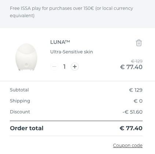The width and height of the screenshot is (155, 154).
Task: Click the quantity value 1
Action: pyautogui.click(x=64, y=67)
